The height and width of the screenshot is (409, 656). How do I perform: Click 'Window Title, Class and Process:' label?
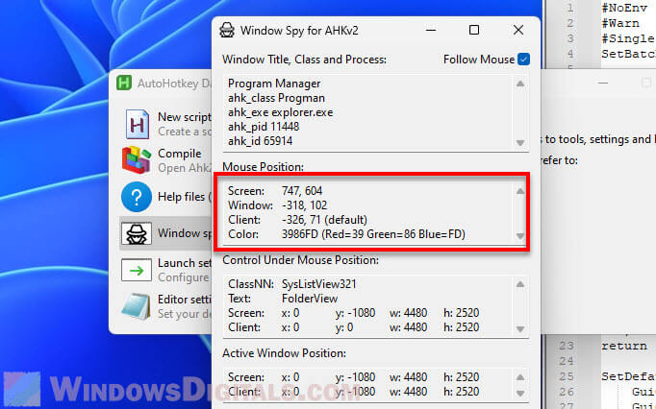[x=304, y=60]
